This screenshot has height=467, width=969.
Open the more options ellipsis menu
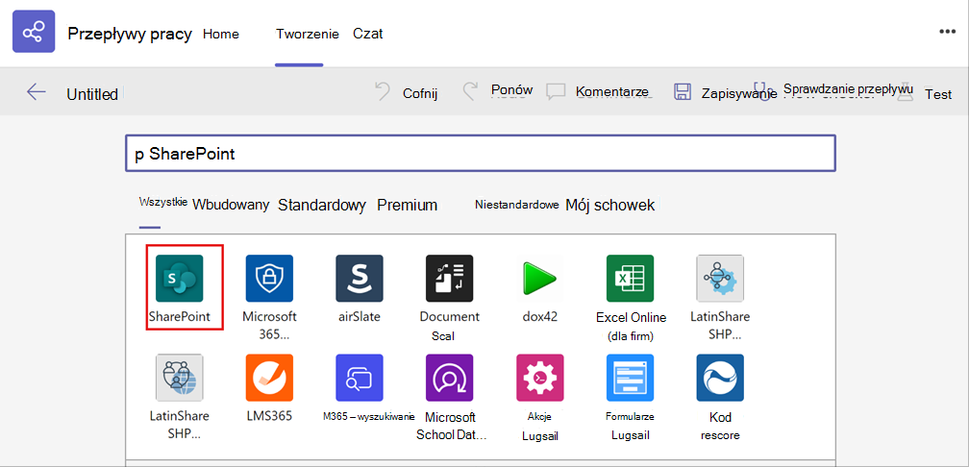(x=948, y=32)
